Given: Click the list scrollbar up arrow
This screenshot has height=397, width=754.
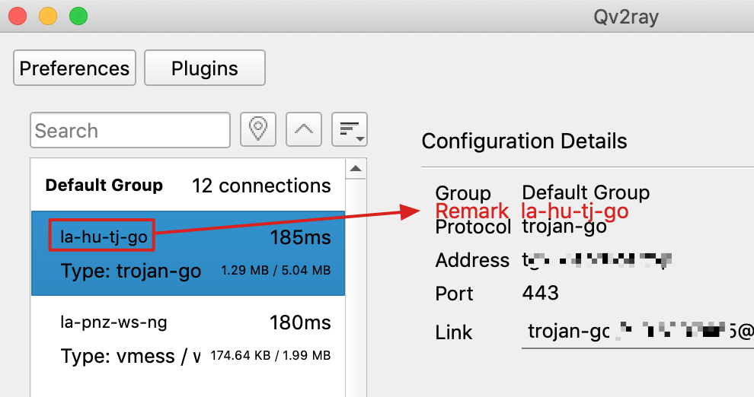Looking at the screenshot, I should tap(356, 169).
